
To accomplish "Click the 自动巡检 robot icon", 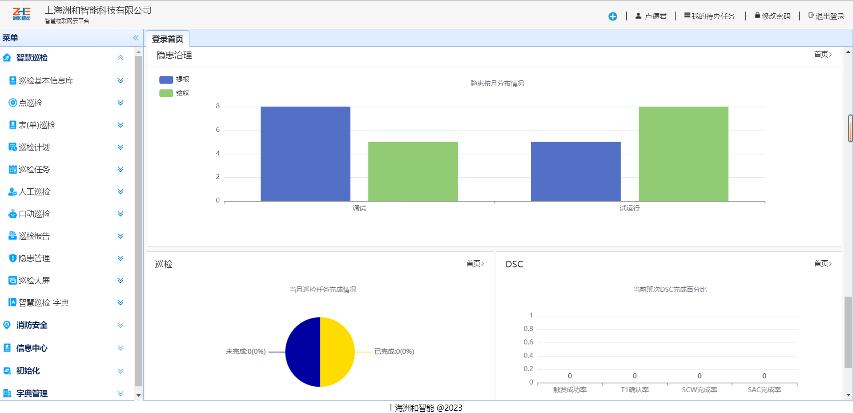I will tap(13, 214).
